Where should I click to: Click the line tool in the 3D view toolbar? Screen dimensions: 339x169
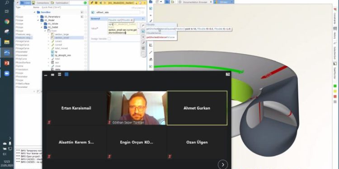[x=151, y=52]
